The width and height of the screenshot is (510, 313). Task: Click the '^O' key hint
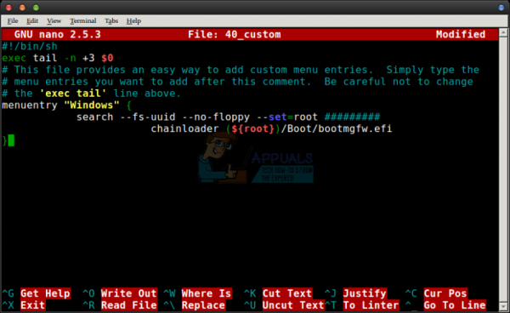click(x=88, y=293)
